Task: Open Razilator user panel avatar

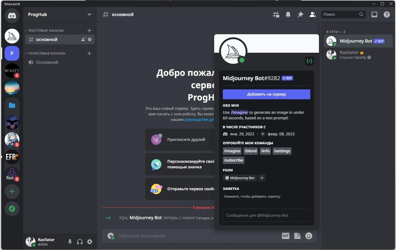Action: pyautogui.click(x=31, y=242)
